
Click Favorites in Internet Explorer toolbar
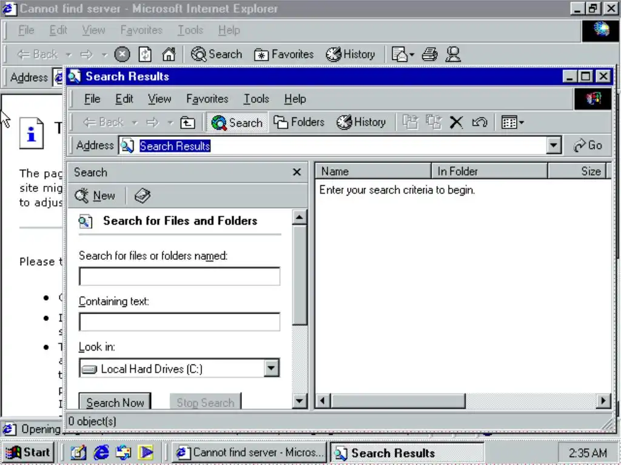(x=284, y=54)
